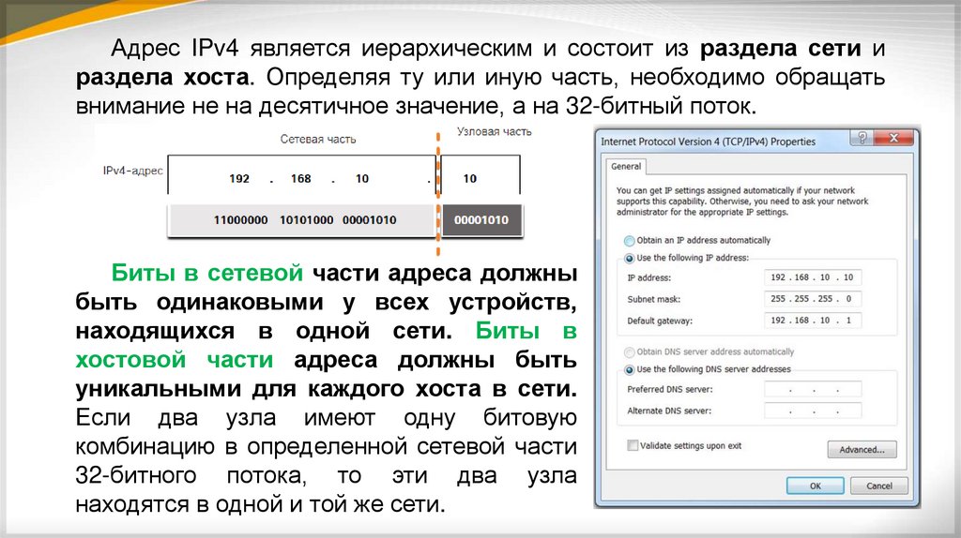Click the 'Default gateway:' label
961x538 pixels.
point(660,321)
